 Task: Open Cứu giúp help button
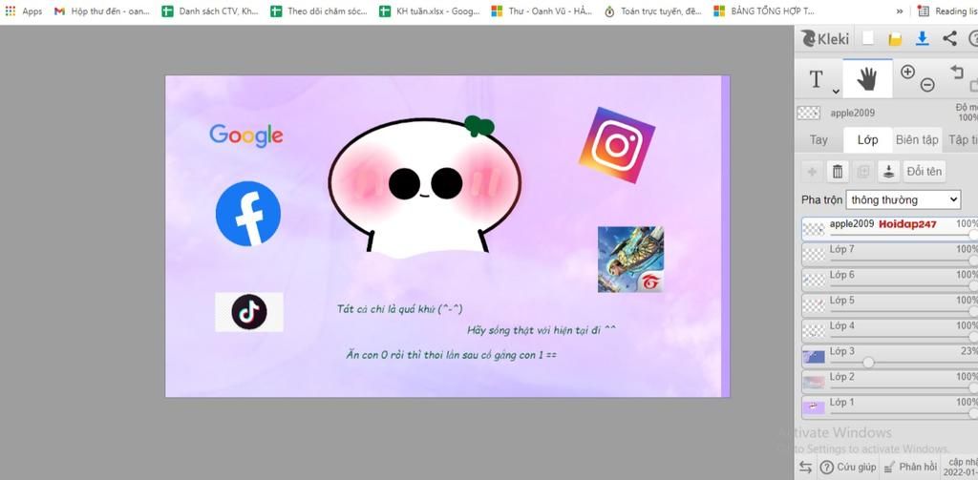click(x=848, y=467)
